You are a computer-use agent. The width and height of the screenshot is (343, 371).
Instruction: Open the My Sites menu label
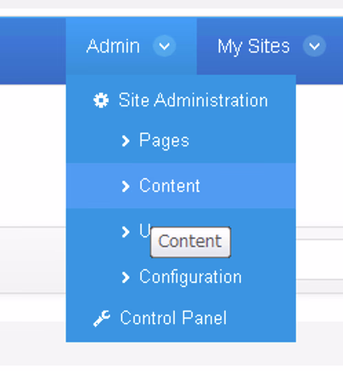[x=253, y=47]
